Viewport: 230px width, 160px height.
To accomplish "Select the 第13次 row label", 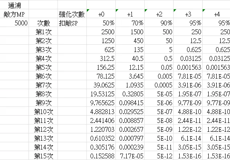I will [x=43, y=138].
